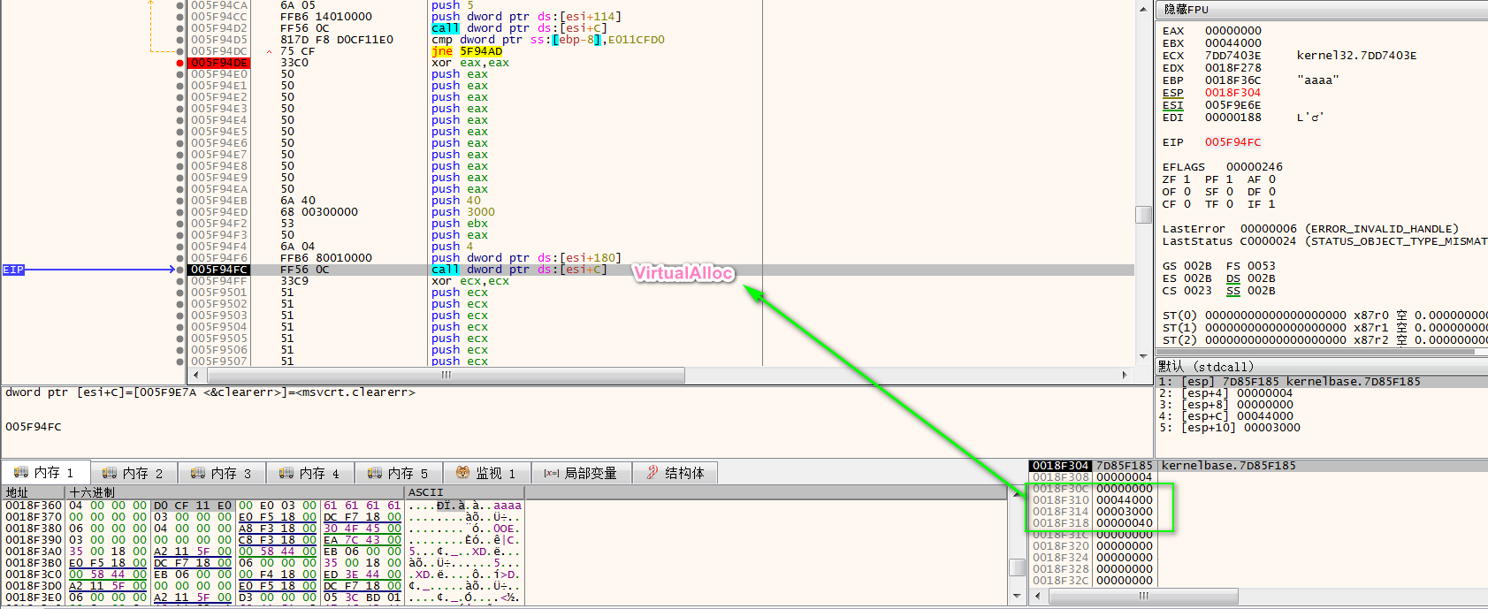The image size is (1488, 609).
Task: Select dump row at address 0018F360
Action: tap(263, 506)
